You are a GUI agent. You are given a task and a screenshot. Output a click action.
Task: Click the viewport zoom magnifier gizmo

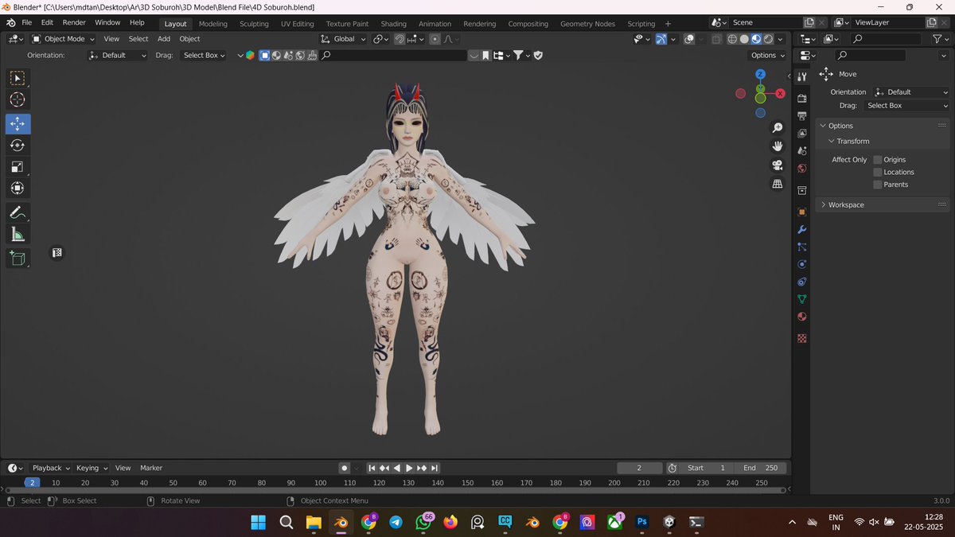click(x=778, y=128)
